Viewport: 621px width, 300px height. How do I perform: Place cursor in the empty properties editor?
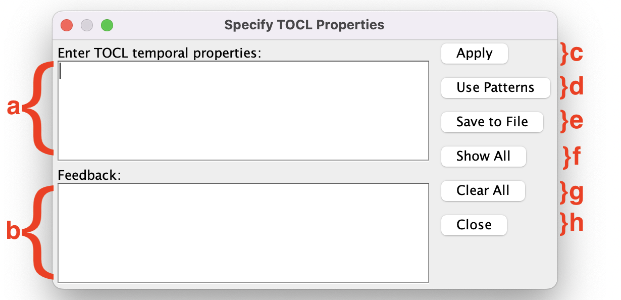[243, 110]
